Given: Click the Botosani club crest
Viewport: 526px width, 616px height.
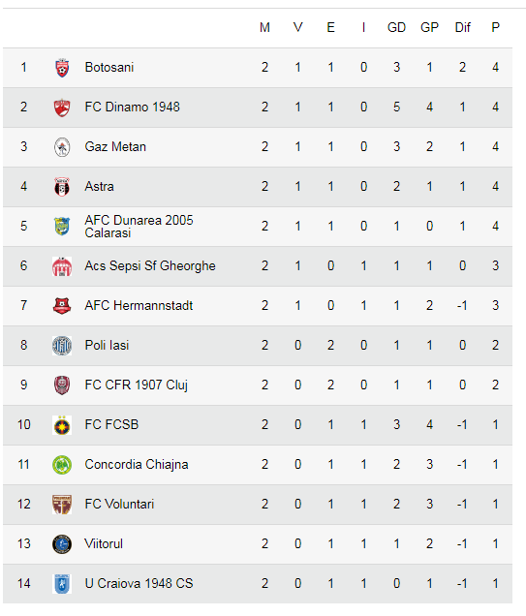Looking at the screenshot, I should coord(62,68).
